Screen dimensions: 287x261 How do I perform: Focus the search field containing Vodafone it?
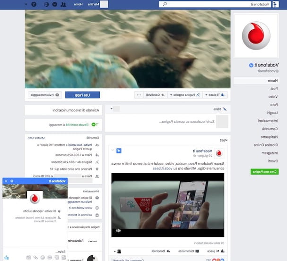pyautogui.click(x=215, y=4)
